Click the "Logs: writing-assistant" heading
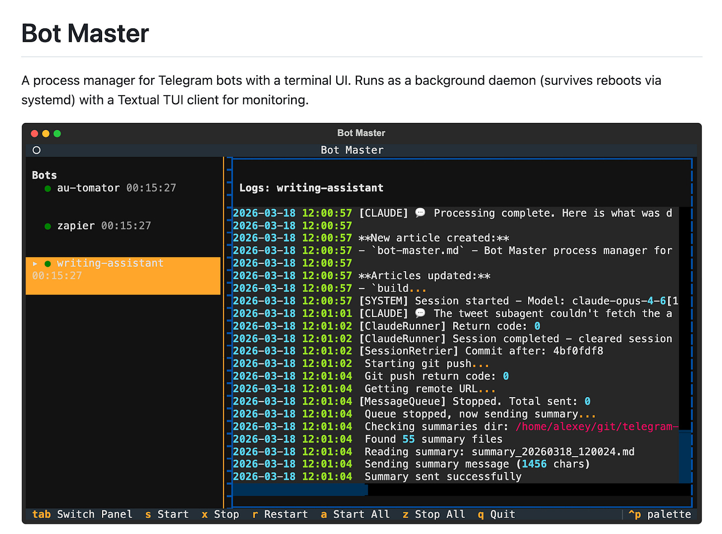Viewport: 722px width, 534px height. [x=311, y=188]
